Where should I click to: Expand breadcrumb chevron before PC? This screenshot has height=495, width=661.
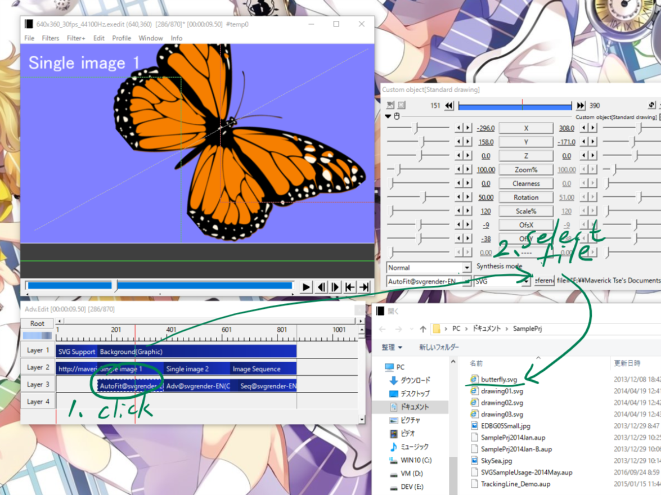click(446, 329)
